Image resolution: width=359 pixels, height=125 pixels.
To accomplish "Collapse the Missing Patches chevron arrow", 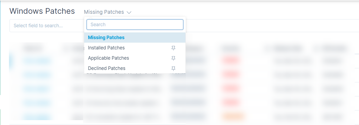I will pos(129,12).
